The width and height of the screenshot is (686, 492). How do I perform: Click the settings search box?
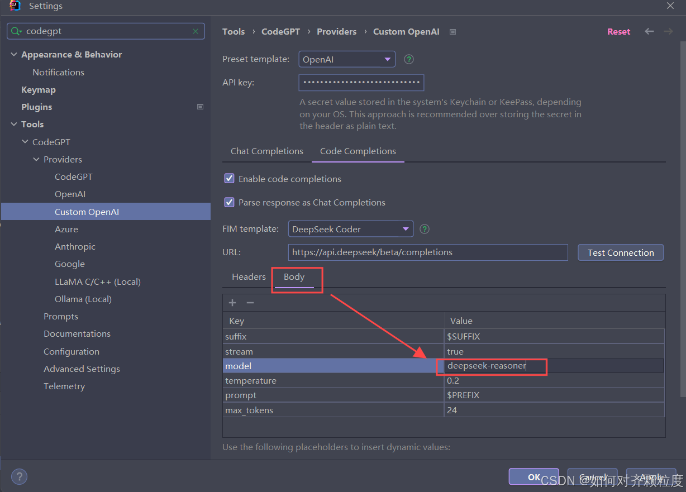(106, 31)
